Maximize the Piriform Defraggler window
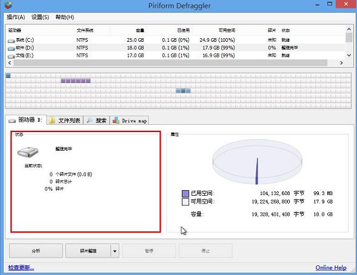Image resolution: width=357 pixels, height=275 pixels. point(330,4)
